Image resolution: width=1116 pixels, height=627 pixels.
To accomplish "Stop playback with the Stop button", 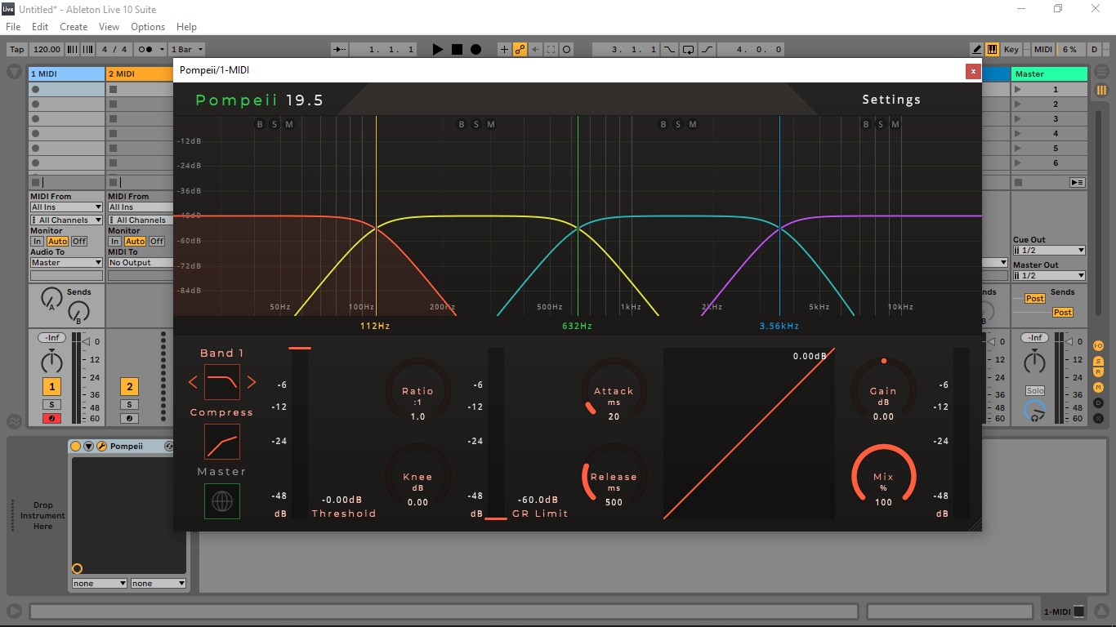I will click(457, 49).
